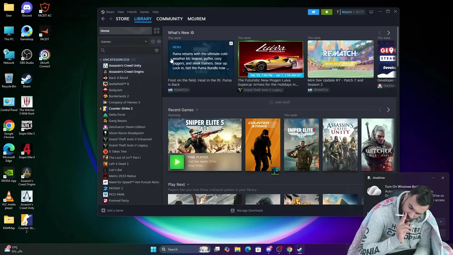Select Battlefield 6 in library list
453x255 pixels.
pyautogui.click(x=119, y=84)
